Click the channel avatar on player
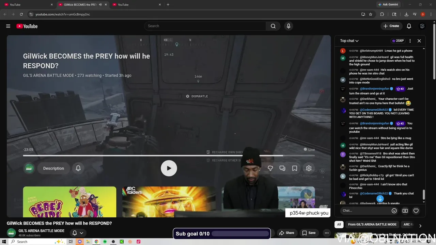 (x=29, y=168)
